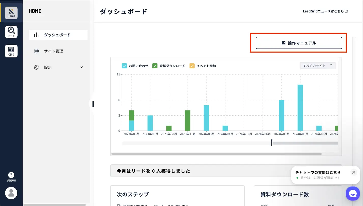Close the chat prompt popup

click(x=354, y=172)
